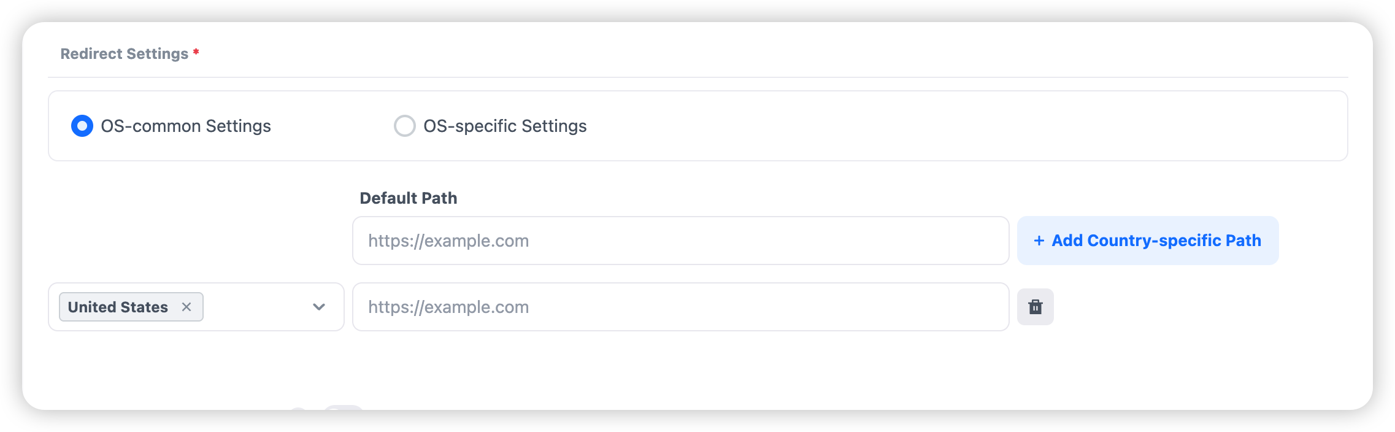Click the country-specific path placeholder text

click(x=448, y=307)
